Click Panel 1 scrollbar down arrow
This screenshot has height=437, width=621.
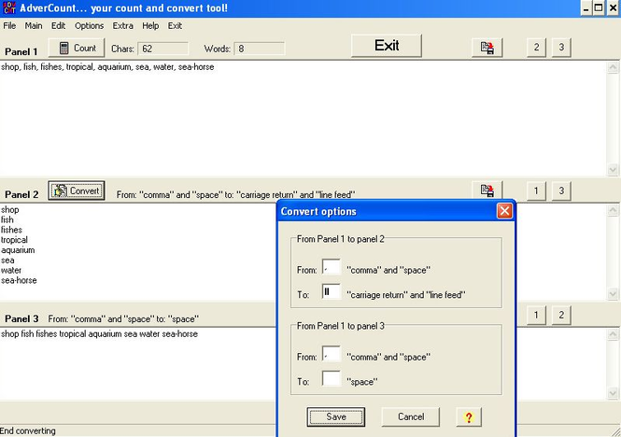(613, 170)
